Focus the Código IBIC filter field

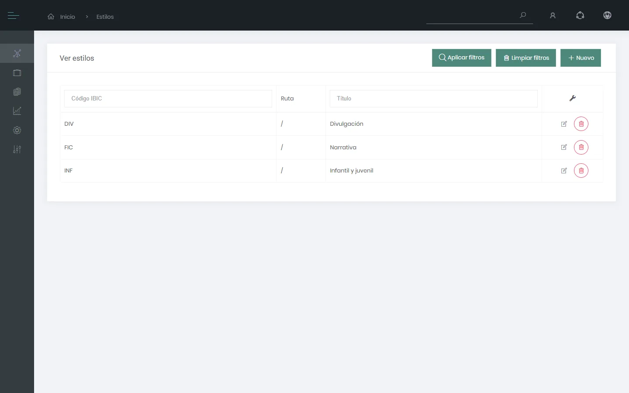tap(168, 99)
